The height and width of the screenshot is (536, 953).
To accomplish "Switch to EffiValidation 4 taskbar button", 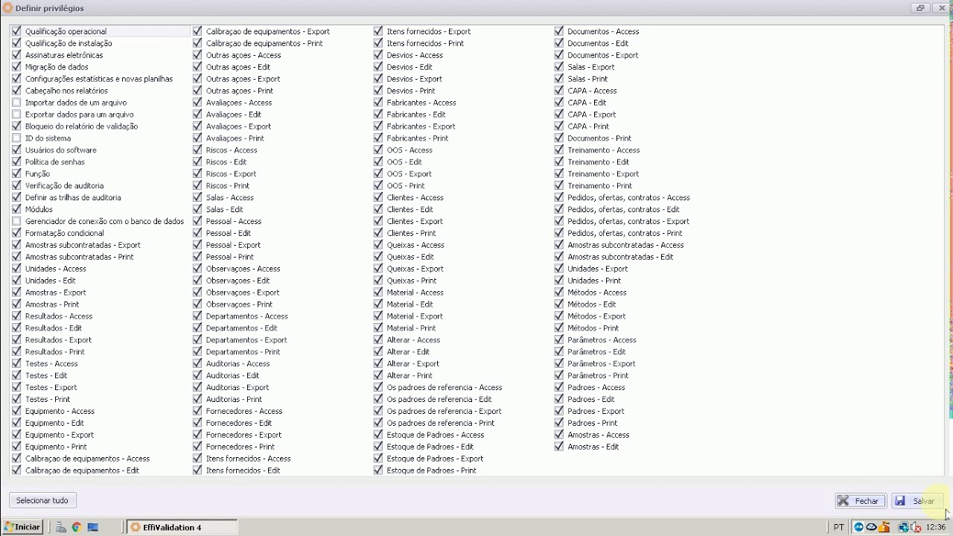I will [182, 527].
